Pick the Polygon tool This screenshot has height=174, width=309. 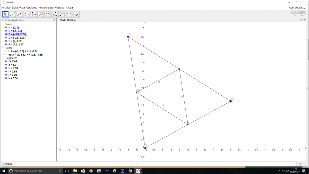34,14
